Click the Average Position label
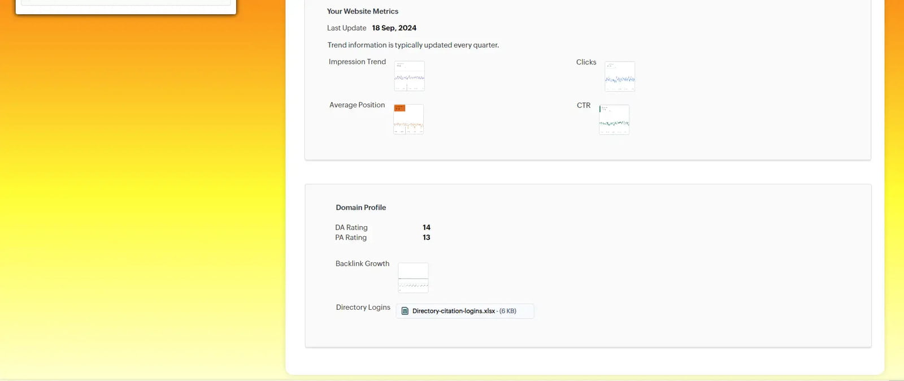 pyautogui.click(x=357, y=105)
